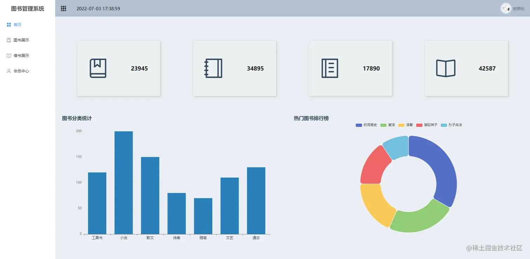
Task: Click the 图书展示 book icon in the sidebar
Action: click(9, 40)
